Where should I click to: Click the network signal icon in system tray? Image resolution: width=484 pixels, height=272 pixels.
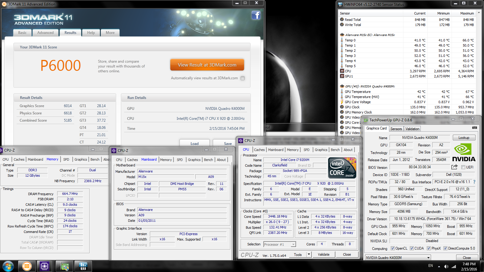tap(454, 267)
